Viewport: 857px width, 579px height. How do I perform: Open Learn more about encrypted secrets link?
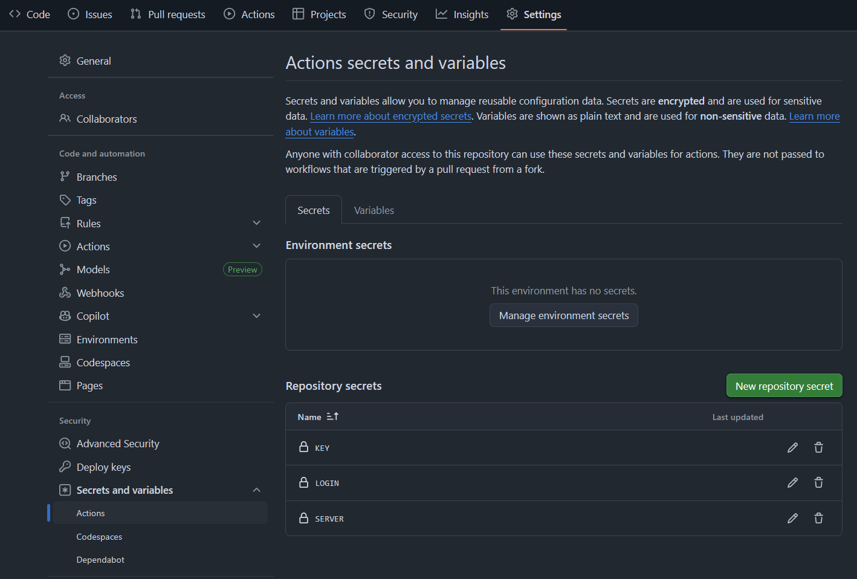point(390,117)
